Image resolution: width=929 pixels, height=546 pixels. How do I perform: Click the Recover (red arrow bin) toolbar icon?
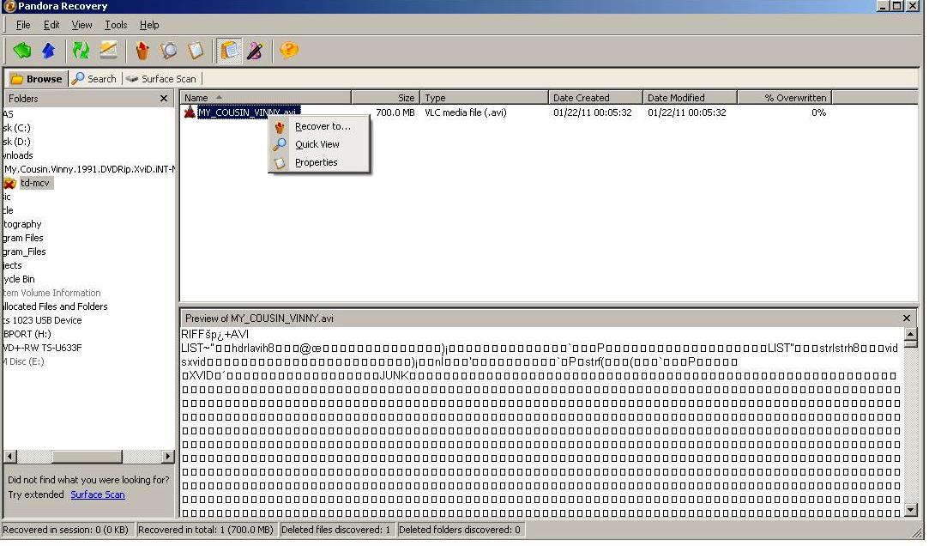142,51
